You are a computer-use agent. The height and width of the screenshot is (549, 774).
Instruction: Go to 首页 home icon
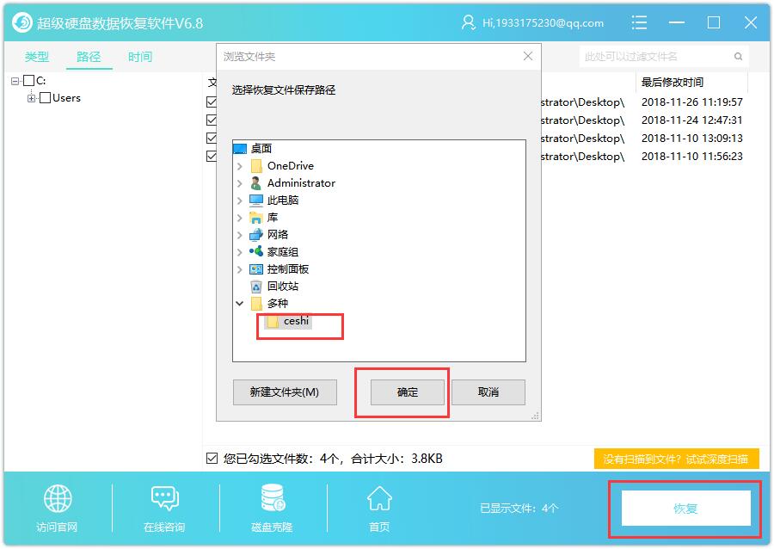coord(379,499)
